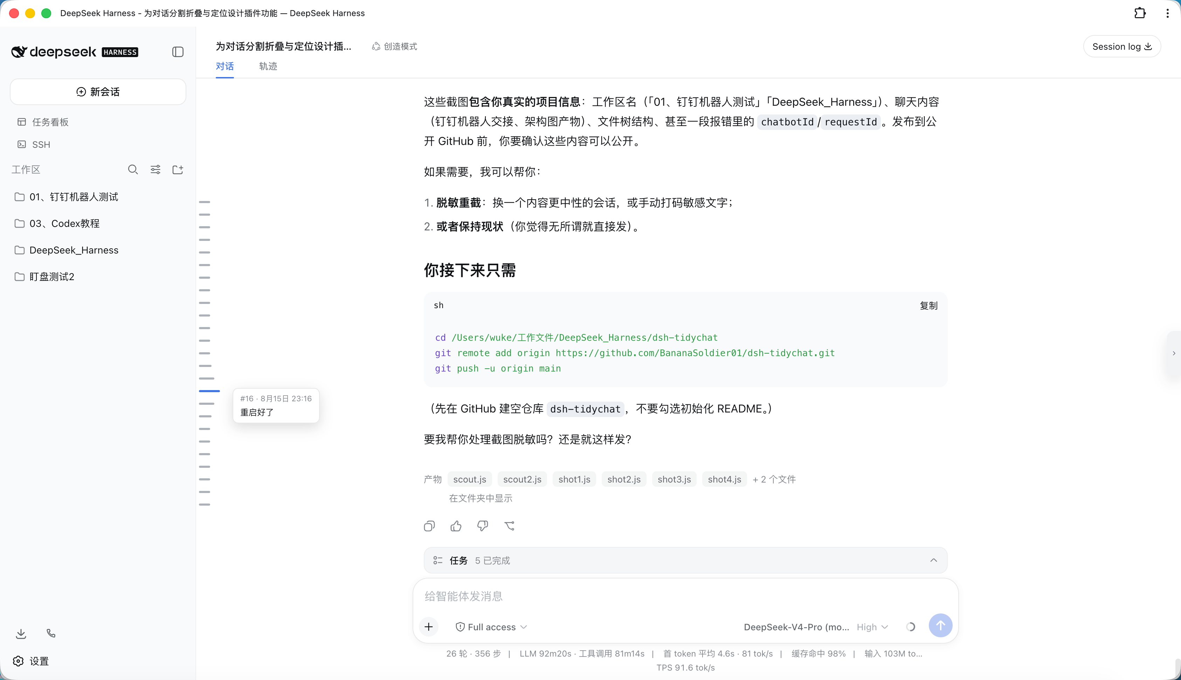1181x680 pixels.
Task: Switch to the 对话 tab
Action: (225, 66)
